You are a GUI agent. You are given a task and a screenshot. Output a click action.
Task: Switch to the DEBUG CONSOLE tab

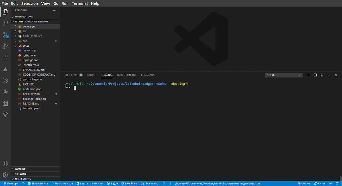pos(127,75)
